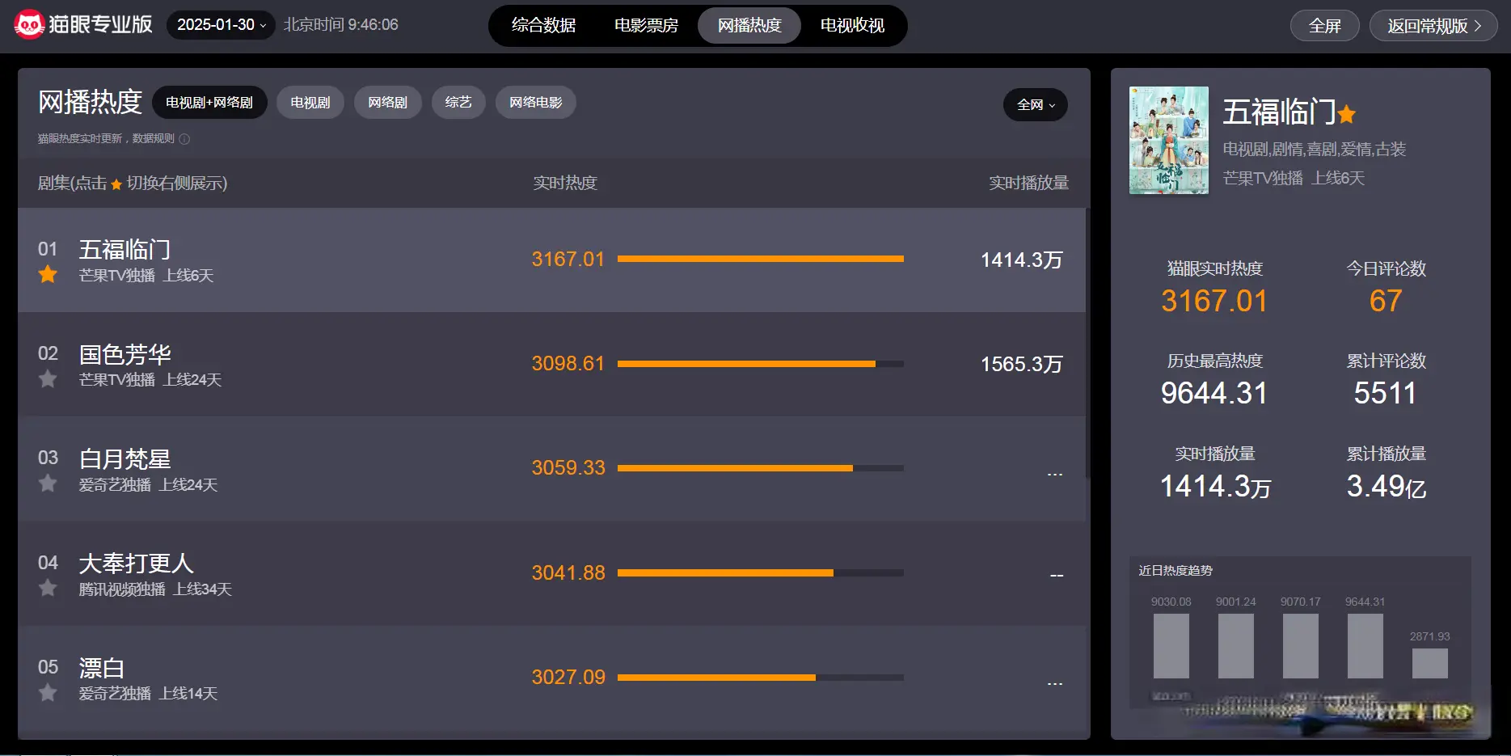Click the 累计评论数 5511 value

coord(1386,393)
